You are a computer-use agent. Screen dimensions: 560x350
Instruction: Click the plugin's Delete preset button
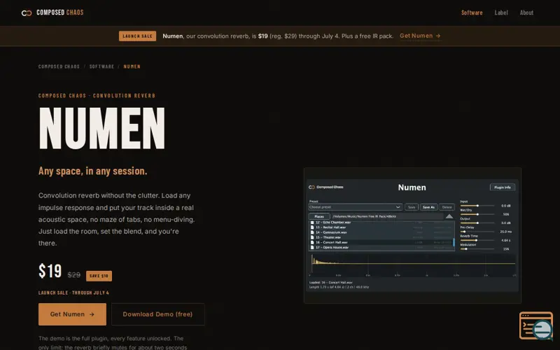[447, 207]
